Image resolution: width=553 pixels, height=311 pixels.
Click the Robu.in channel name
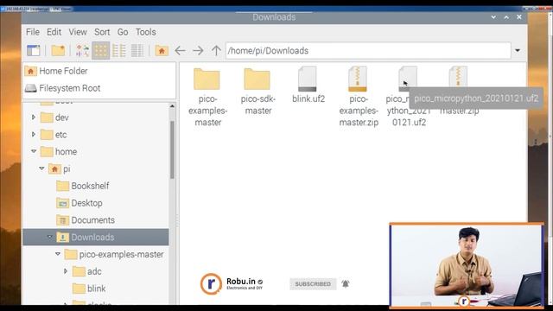(241, 282)
